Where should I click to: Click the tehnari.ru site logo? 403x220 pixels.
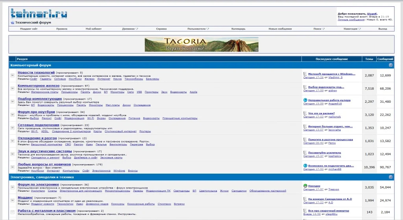[x=39, y=14]
